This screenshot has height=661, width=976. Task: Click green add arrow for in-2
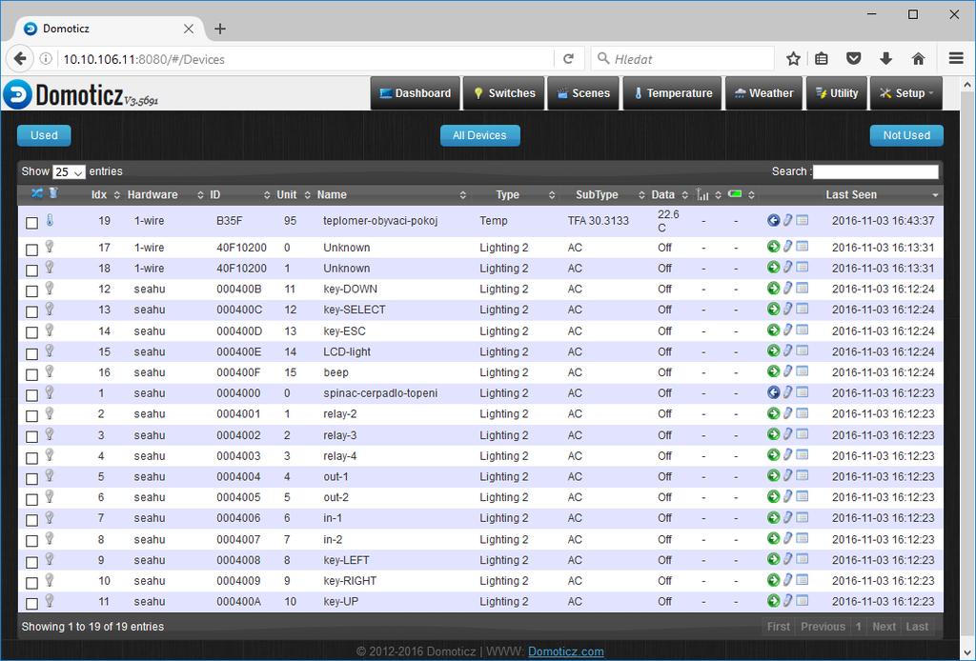point(773,538)
